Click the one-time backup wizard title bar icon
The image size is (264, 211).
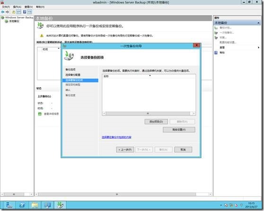[x=64, y=46]
